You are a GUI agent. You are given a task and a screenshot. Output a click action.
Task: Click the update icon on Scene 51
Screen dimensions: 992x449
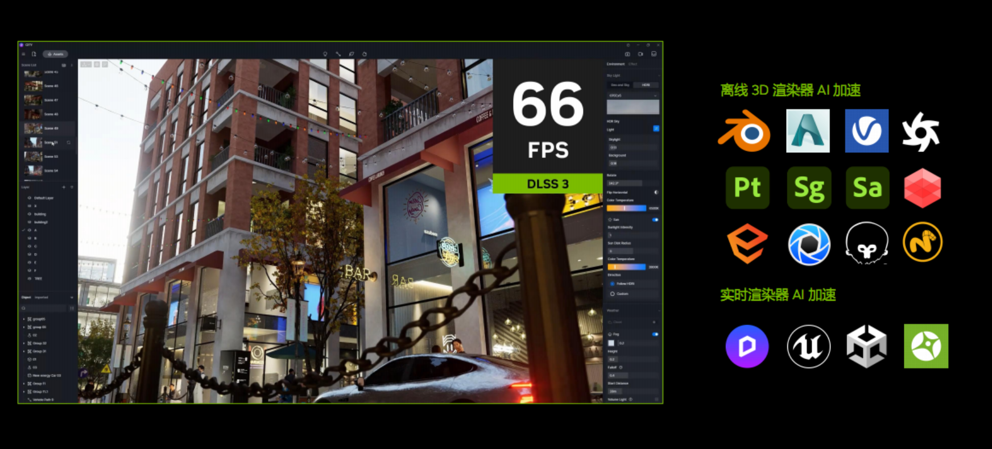[x=69, y=142]
